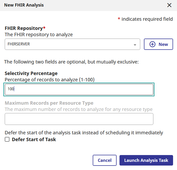The width and height of the screenshot is (177, 170).
Task: Click the Maximum Records per Resource Type field
Action: (79, 119)
